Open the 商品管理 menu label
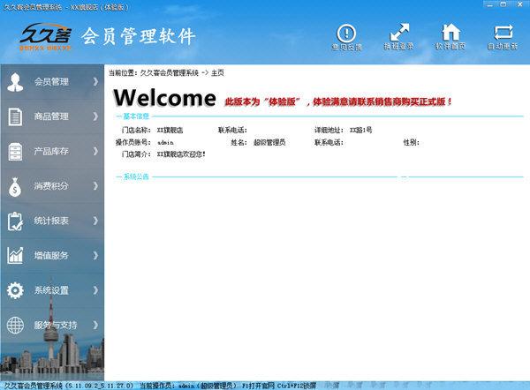The image size is (530, 390). click(x=51, y=116)
